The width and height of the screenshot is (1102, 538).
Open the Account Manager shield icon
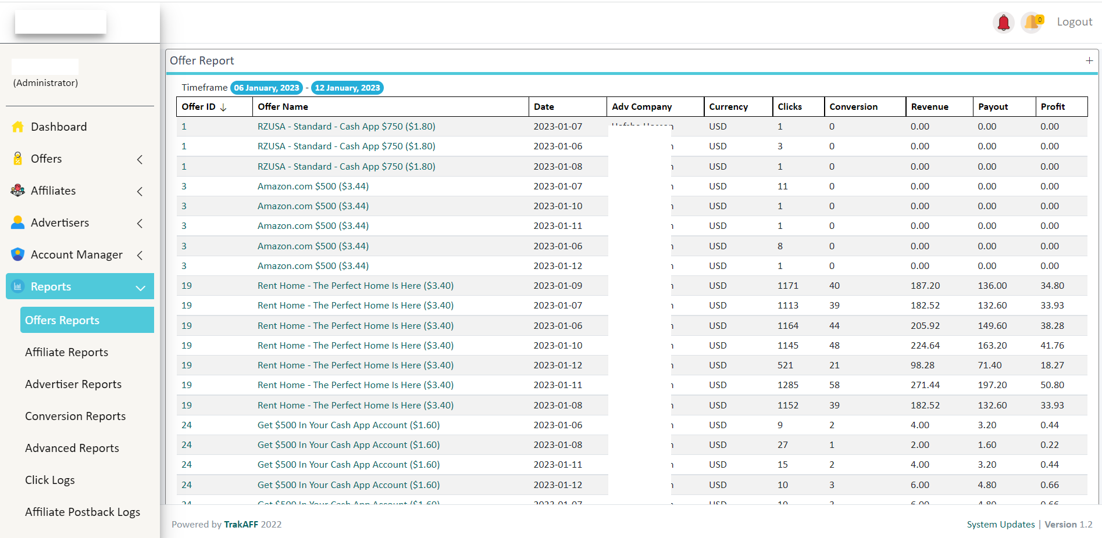click(x=17, y=254)
